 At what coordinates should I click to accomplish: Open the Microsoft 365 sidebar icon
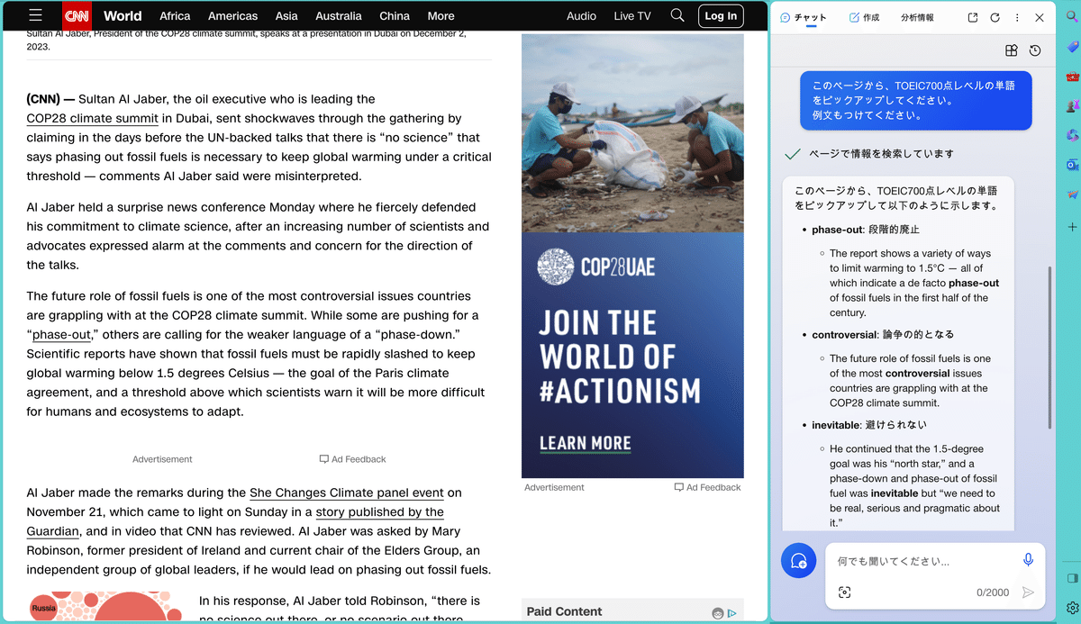[x=1072, y=136]
